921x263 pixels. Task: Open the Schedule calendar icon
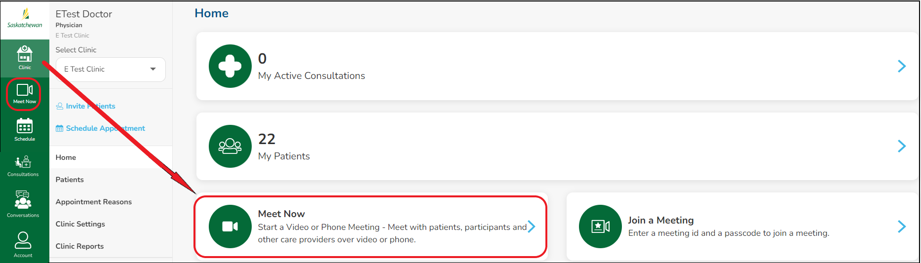(25, 129)
